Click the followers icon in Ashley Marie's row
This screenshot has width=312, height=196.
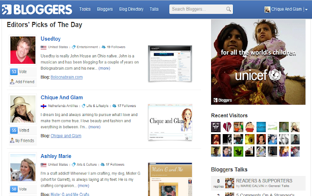pyautogui.click(x=102, y=164)
